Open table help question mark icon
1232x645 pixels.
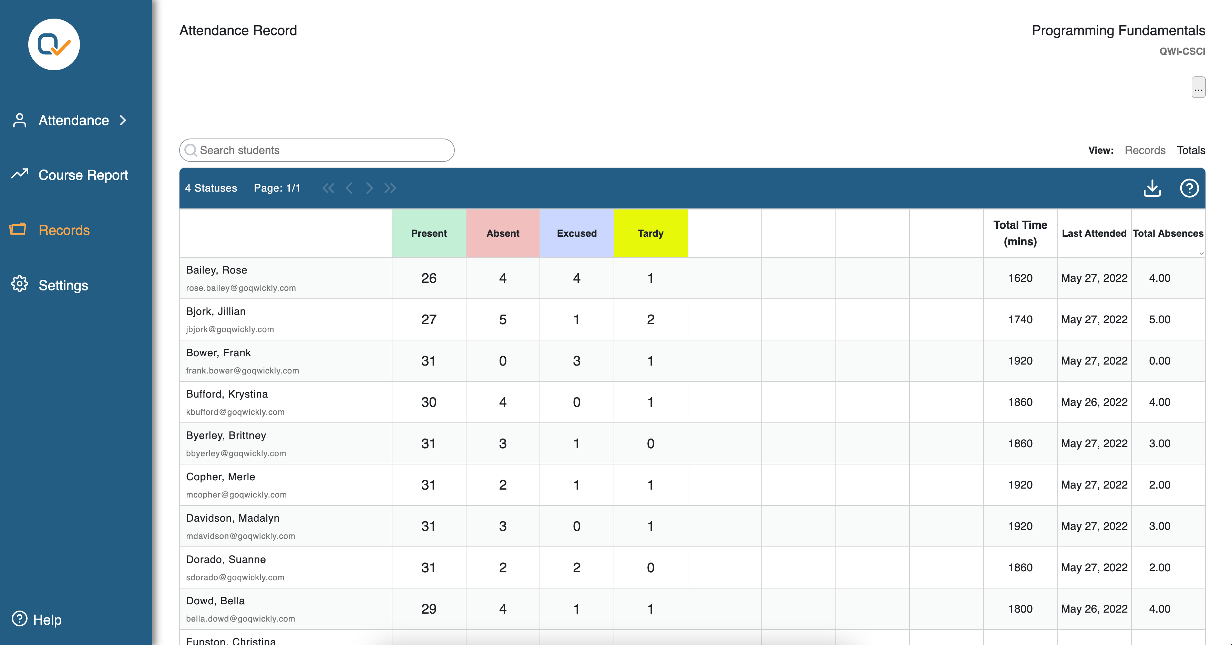[1189, 188]
